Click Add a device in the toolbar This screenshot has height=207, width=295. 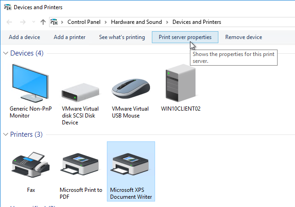(x=24, y=37)
